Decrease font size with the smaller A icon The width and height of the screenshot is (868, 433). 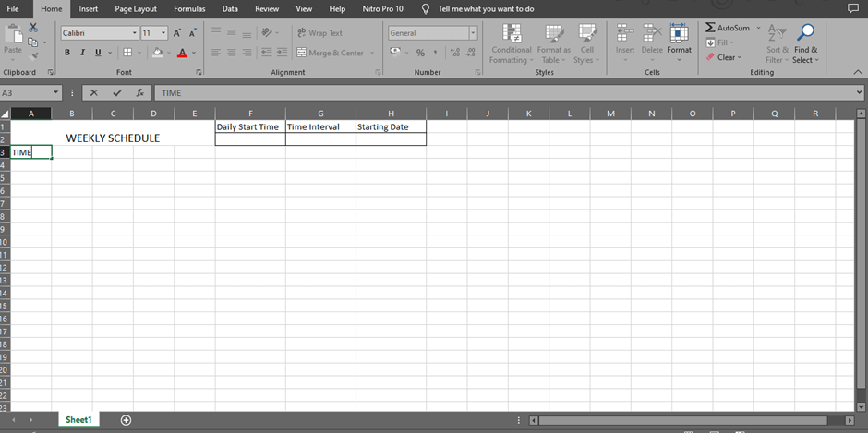(193, 33)
